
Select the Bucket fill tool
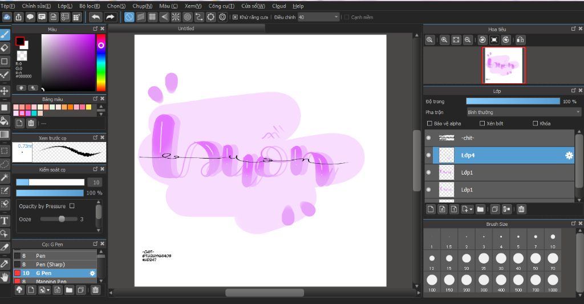pyautogui.click(x=5, y=121)
